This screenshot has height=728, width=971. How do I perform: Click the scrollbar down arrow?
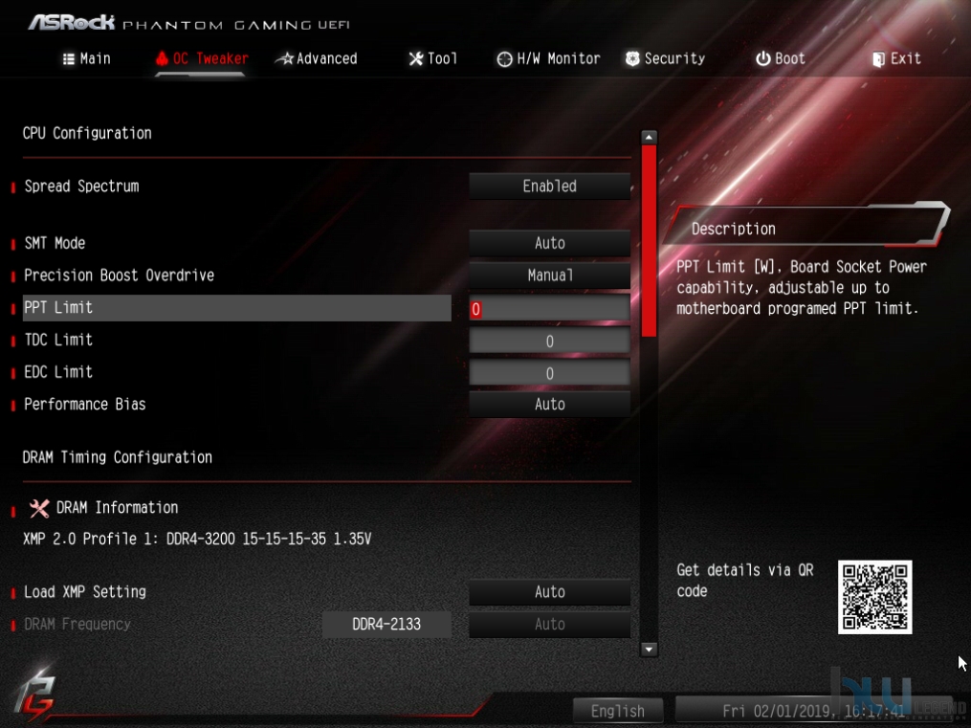649,649
